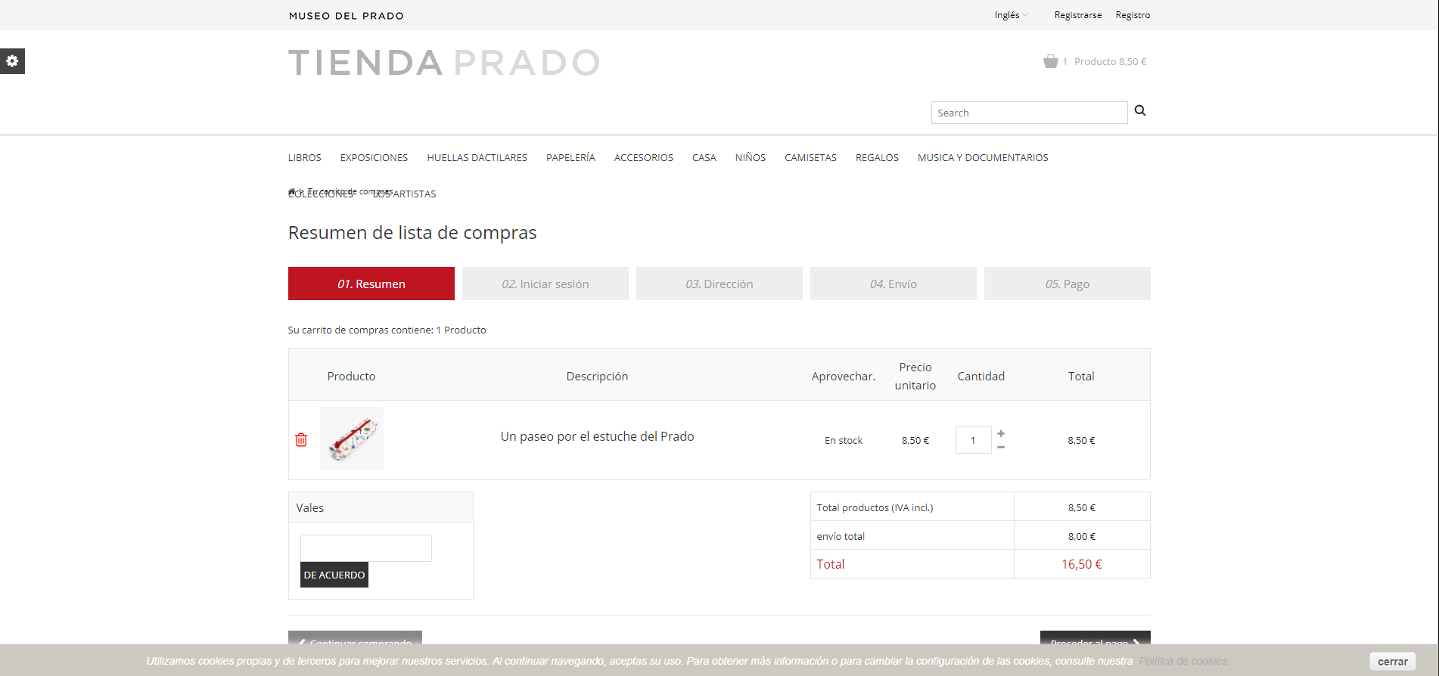Click the Registrarse link

(1078, 15)
